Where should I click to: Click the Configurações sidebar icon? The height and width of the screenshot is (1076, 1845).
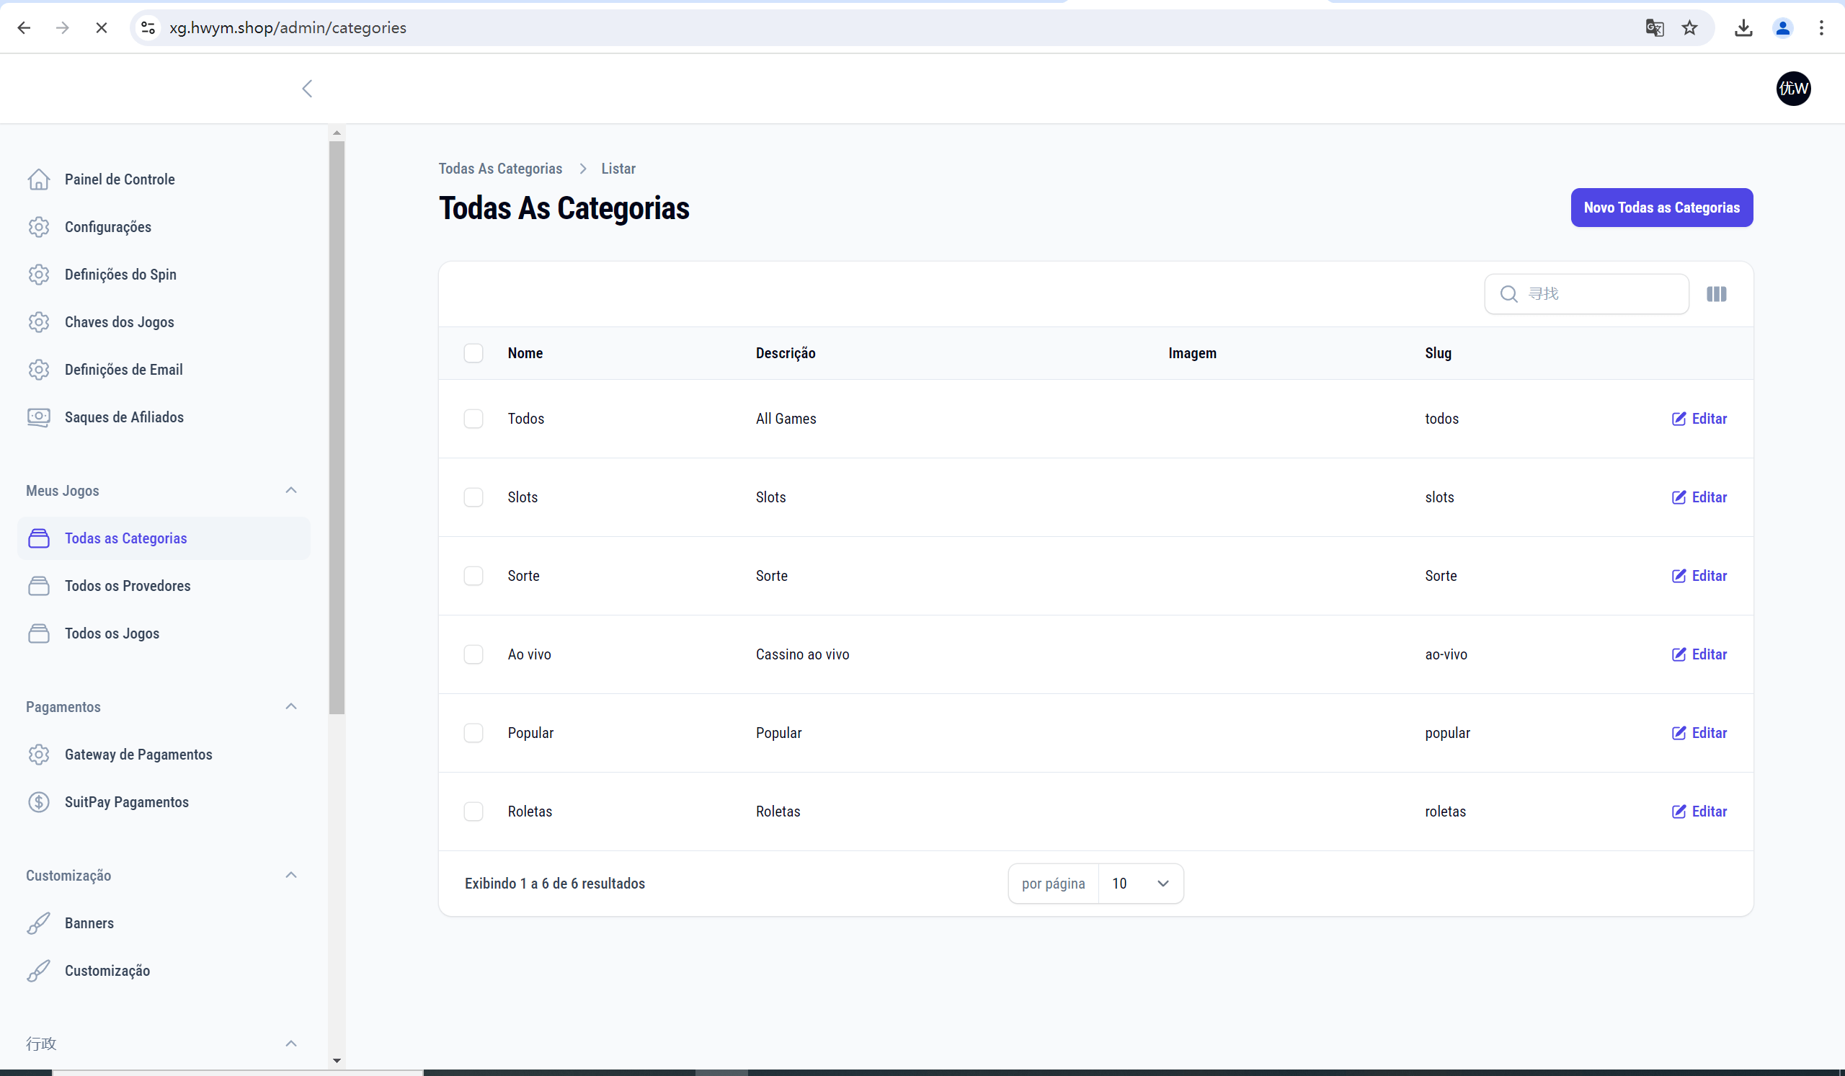(38, 227)
